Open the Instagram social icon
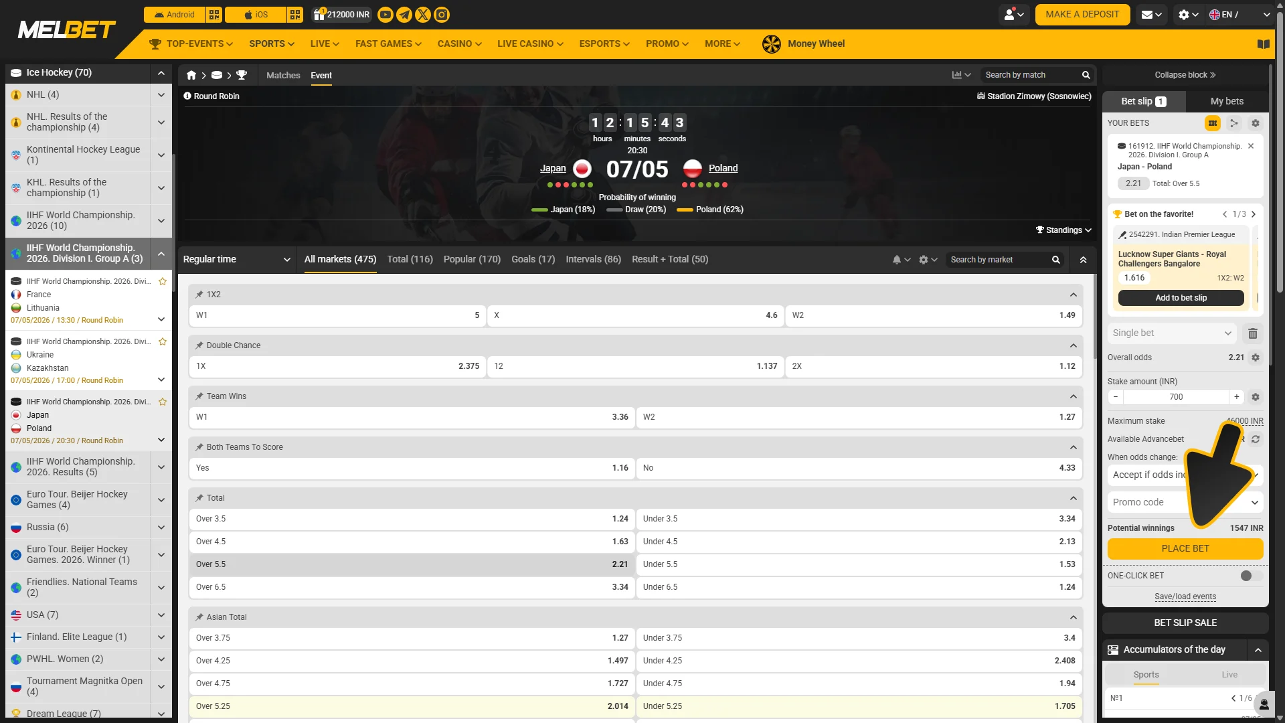Image resolution: width=1285 pixels, height=723 pixels. tap(442, 15)
